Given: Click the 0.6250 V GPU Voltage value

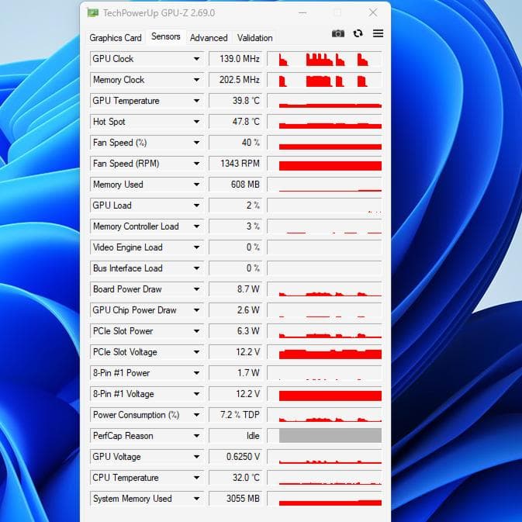Looking at the screenshot, I should click(235, 458).
